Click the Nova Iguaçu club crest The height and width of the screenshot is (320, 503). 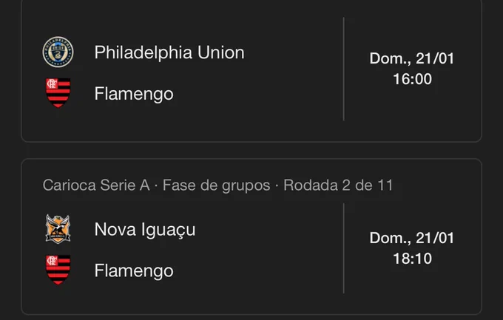58,229
